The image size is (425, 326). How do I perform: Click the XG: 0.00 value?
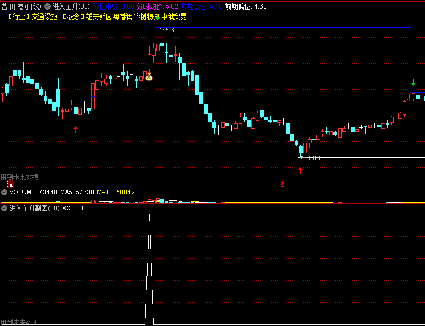point(74,208)
